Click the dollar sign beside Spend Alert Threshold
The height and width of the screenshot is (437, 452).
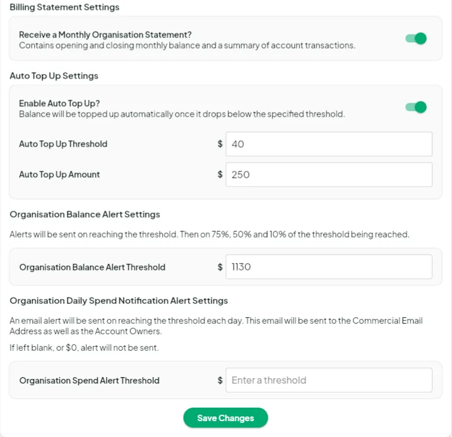tap(220, 380)
